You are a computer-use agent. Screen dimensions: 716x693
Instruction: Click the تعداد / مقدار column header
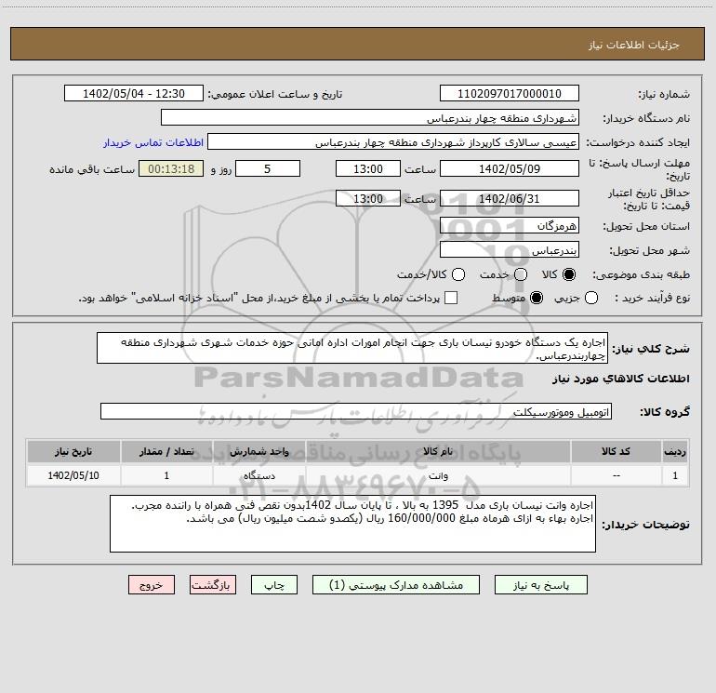[x=166, y=451]
